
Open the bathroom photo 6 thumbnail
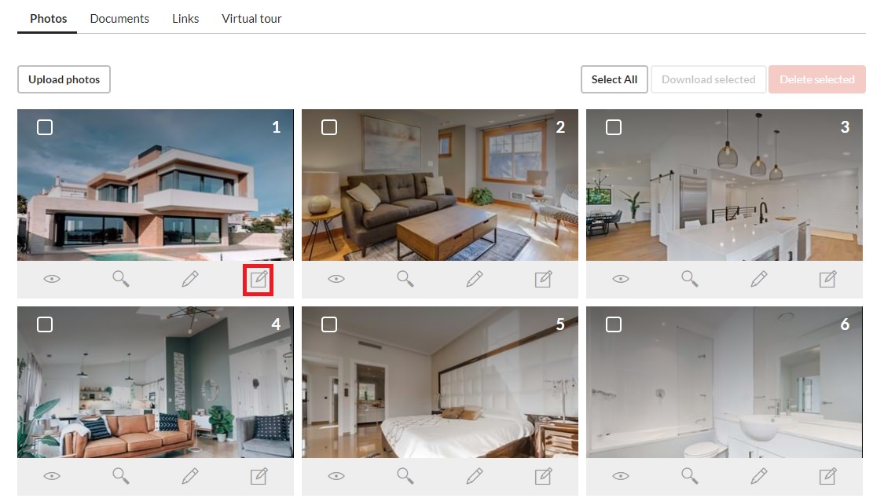pos(724,382)
